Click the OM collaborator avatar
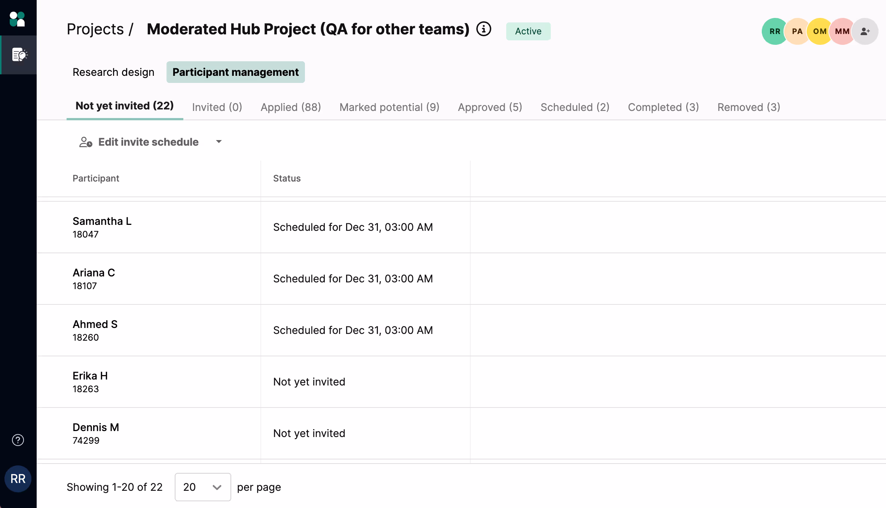The height and width of the screenshot is (508, 886). (x=819, y=31)
